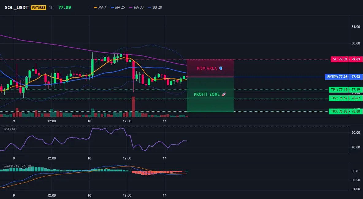Screen dimensions: 363x199
Task: Click the current price 77.99
Action: [x=65, y=7]
